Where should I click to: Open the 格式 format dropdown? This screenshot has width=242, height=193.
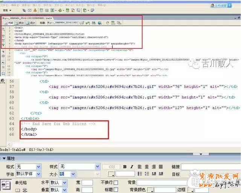[x=38, y=167]
